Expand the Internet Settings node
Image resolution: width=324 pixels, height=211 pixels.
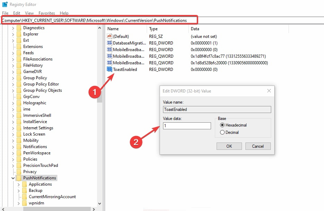[13, 128]
